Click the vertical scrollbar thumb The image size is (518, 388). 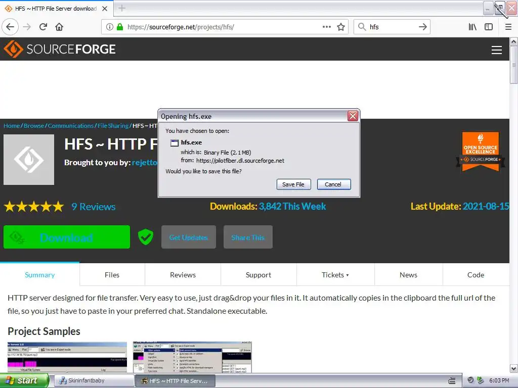point(513,65)
